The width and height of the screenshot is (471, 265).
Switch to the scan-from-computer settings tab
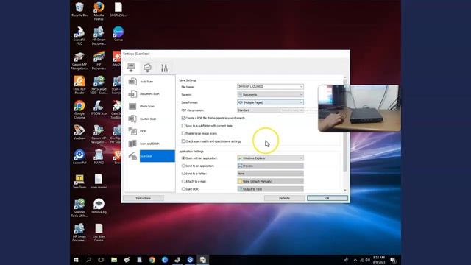coord(131,68)
